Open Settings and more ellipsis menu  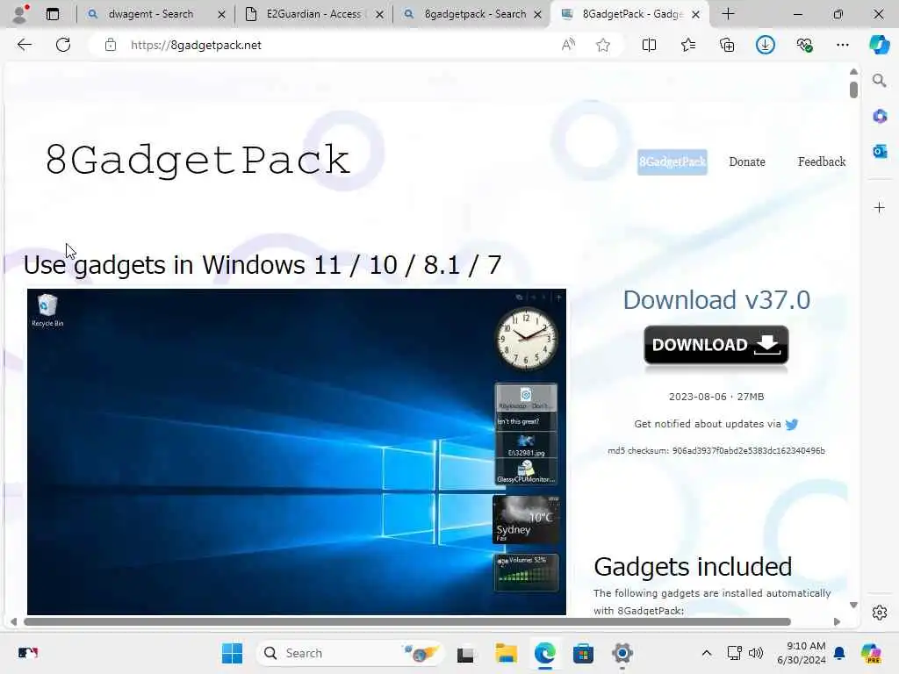coord(842,45)
